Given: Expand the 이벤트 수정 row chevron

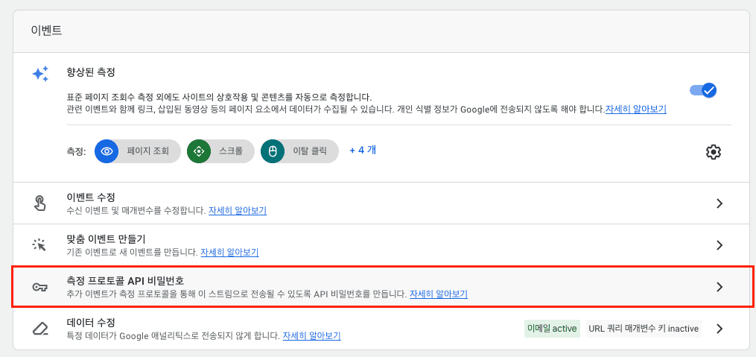Looking at the screenshot, I should click(720, 203).
